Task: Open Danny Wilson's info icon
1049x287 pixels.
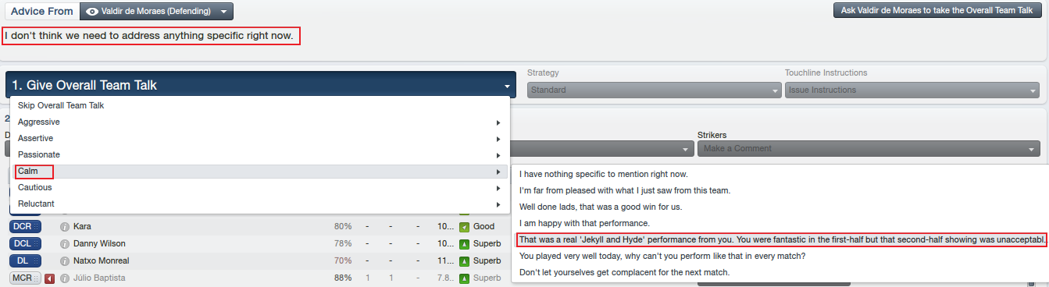Action: (65, 244)
